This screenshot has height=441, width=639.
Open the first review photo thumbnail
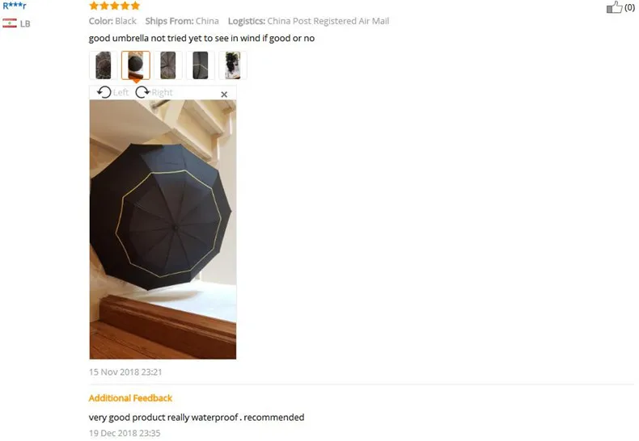[x=103, y=65]
